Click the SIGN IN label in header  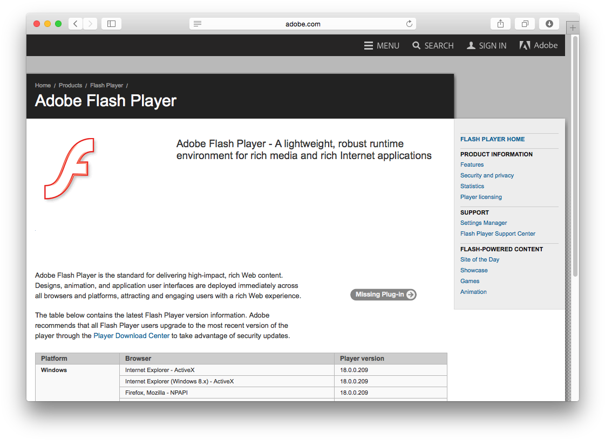[x=493, y=45]
